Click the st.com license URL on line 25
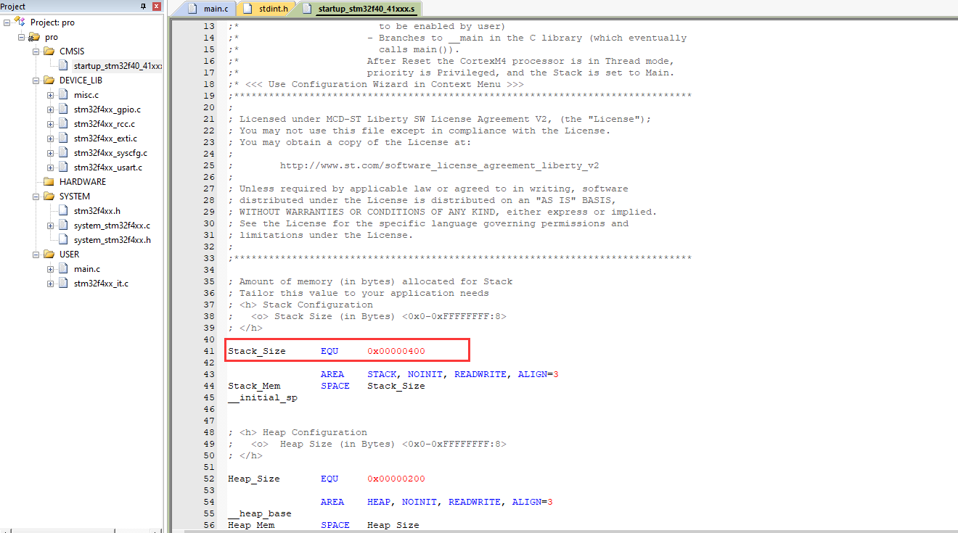The image size is (958, 533). pyautogui.click(x=439, y=165)
